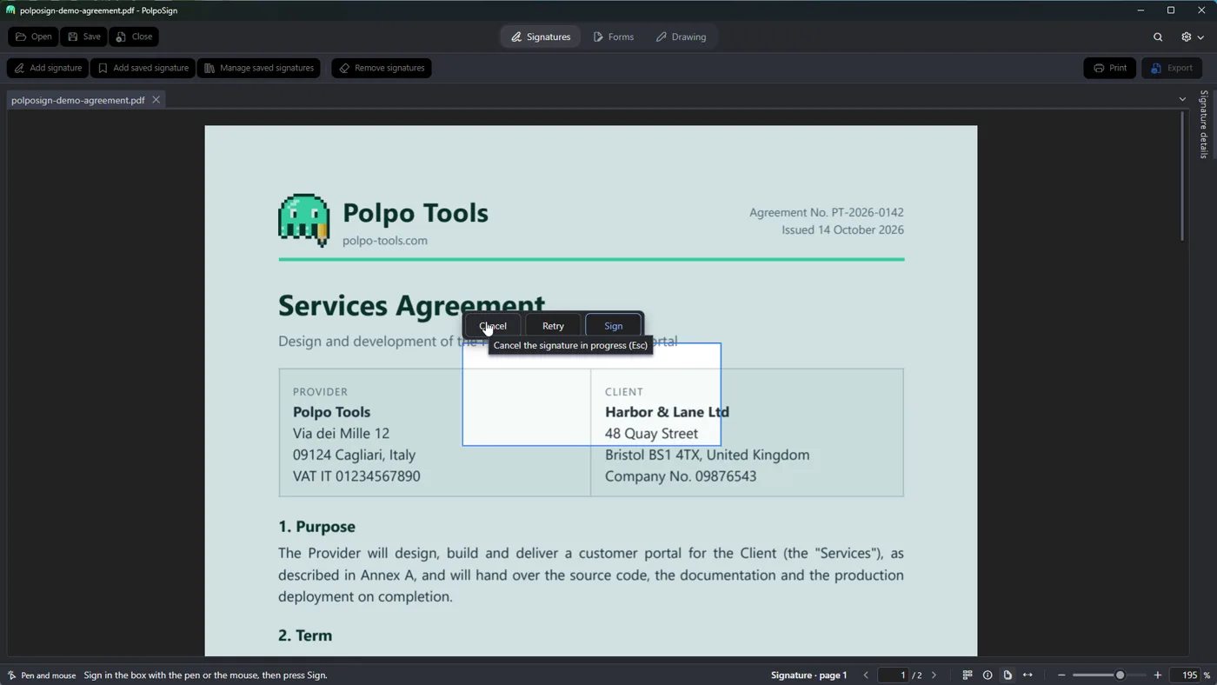Confirm the signature with the Sign button
This screenshot has width=1217, height=685.
(x=614, y=326)
